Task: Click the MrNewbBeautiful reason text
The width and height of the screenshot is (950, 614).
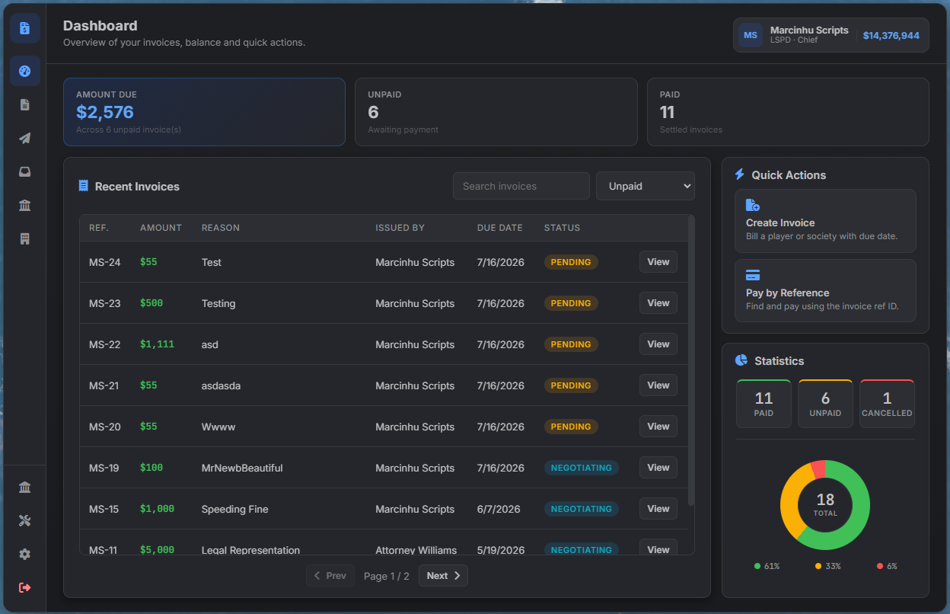Action: tap(242, 468)
